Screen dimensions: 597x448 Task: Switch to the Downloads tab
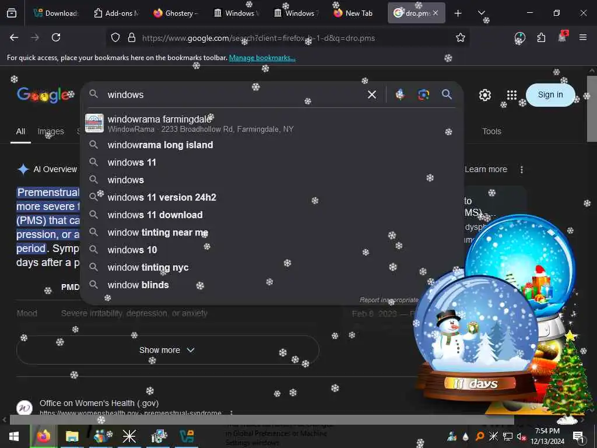pyautogui.click(x=56, y=13)
